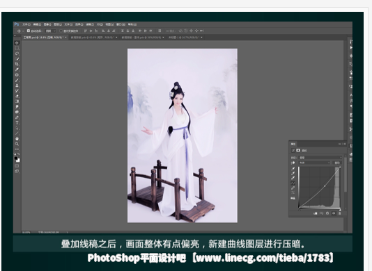The height and width of the screenshot is (271, 372).
Task: View previous state icon in Curves panel
Action: click(x=321, y=213)
